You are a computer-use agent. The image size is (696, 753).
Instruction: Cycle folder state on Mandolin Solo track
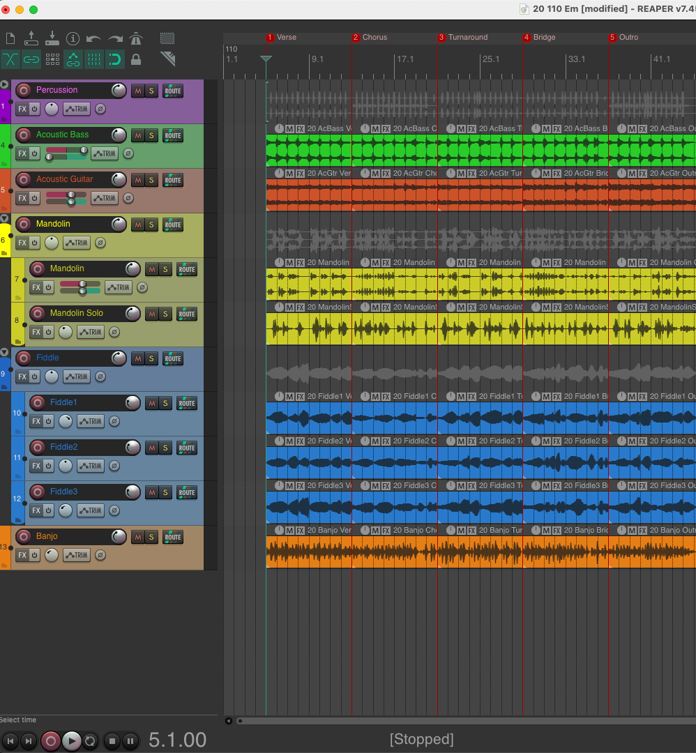tap(17, 342)
